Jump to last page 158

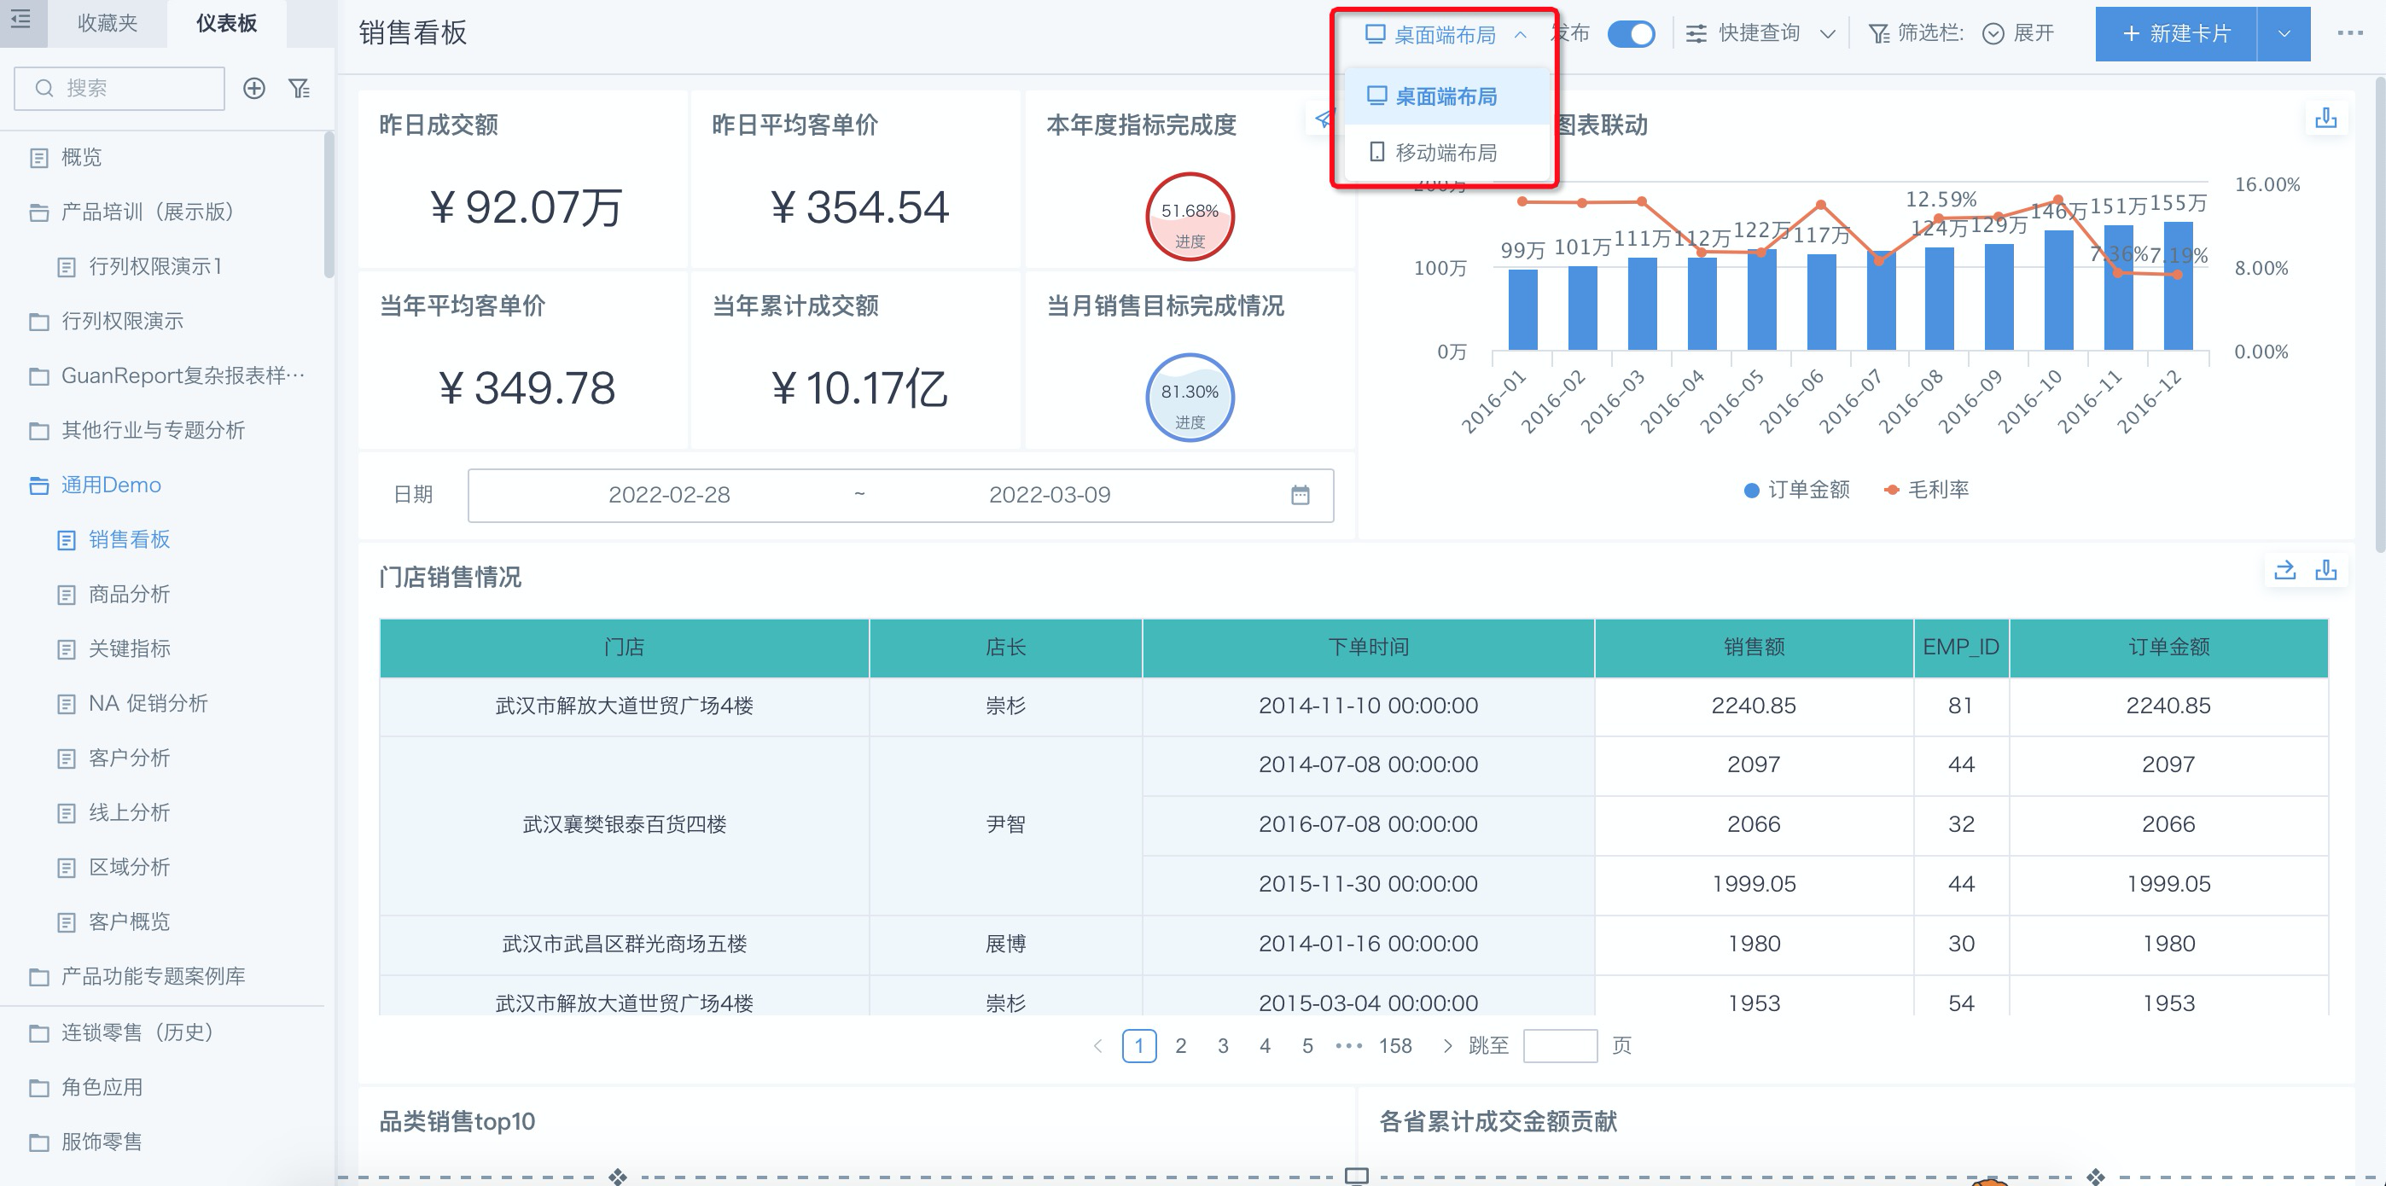pyautogui.click(x=1395, y=1046)
